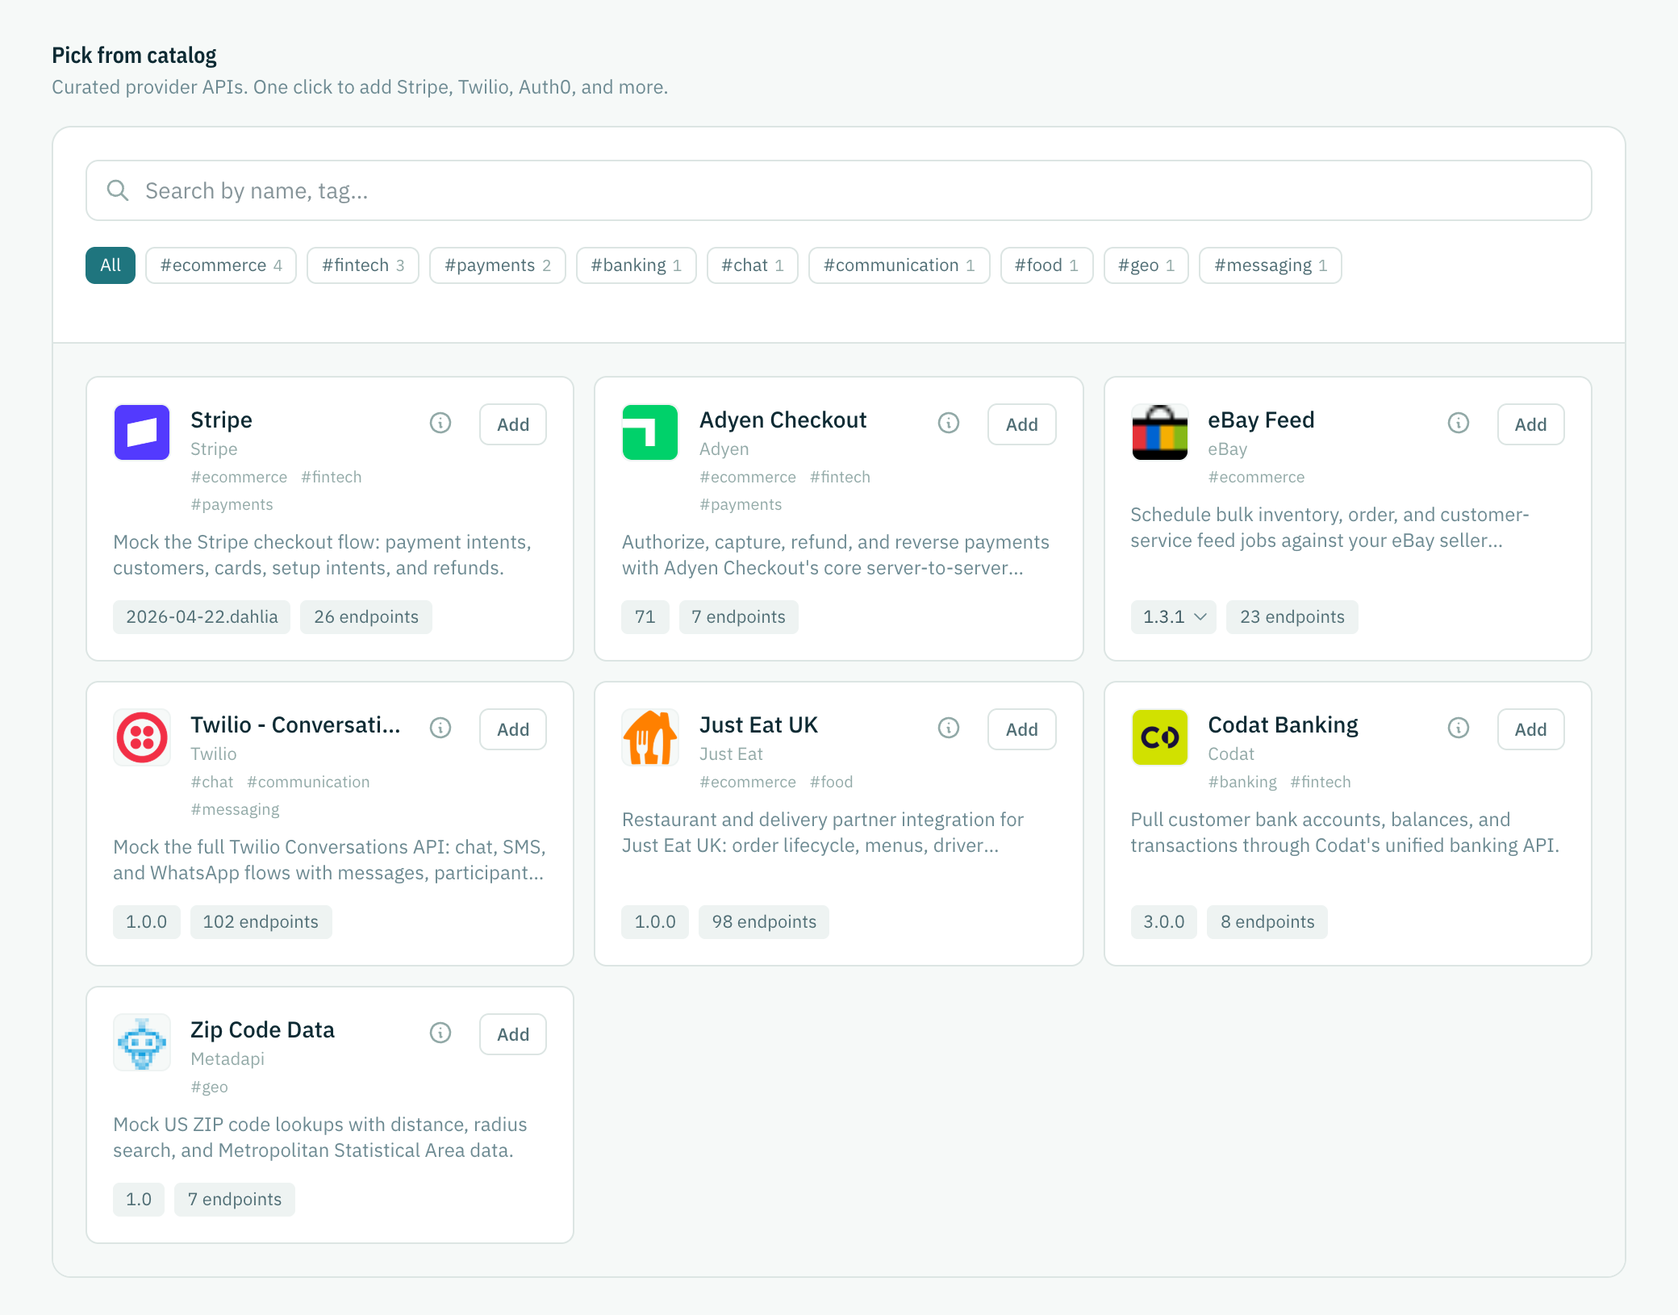This screenshot has width=1678, height=1315.
Task: Add the Stripe API
Action: [x=513, y=424]
